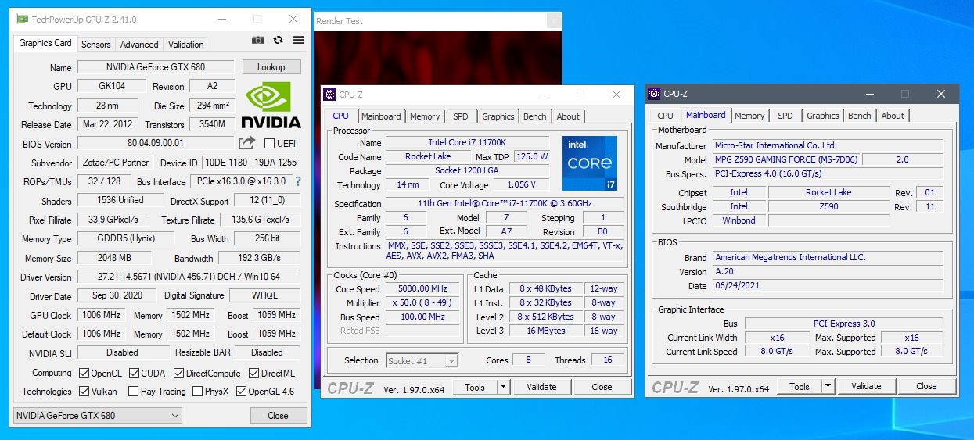Open the GPU-Z hamburger menu
Viewport: 974px width, 440px height.
pos(299,40)
